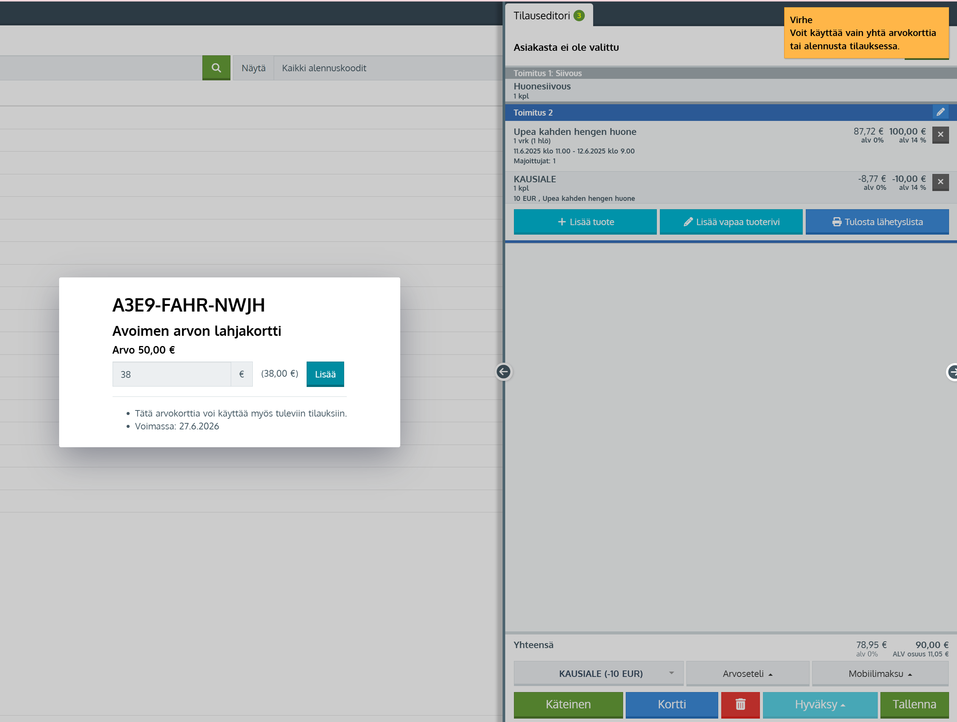957x722 pixels.
Task: Click the green badge showing 3
Action: click(579, 16)
